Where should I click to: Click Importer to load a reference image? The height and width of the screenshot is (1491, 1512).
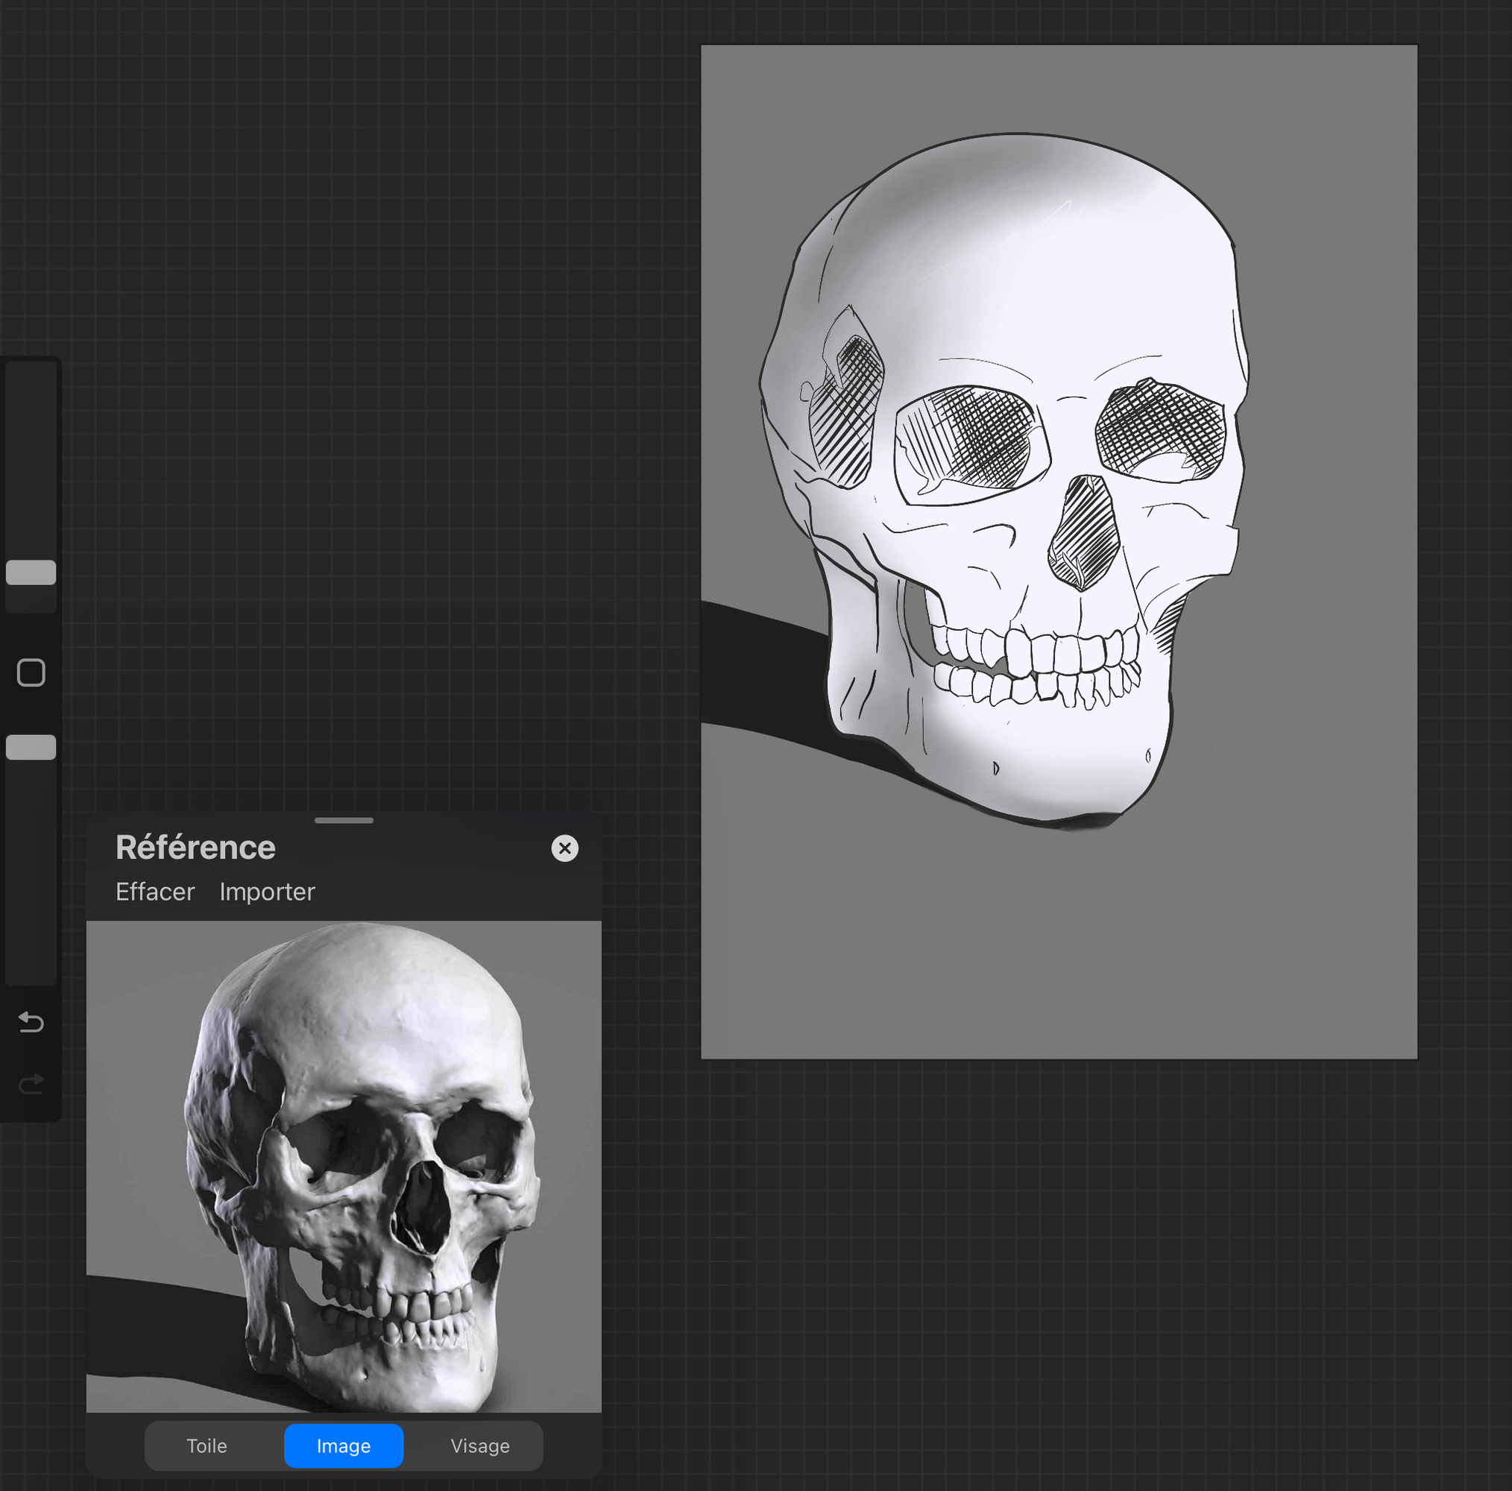click(267, 892)
